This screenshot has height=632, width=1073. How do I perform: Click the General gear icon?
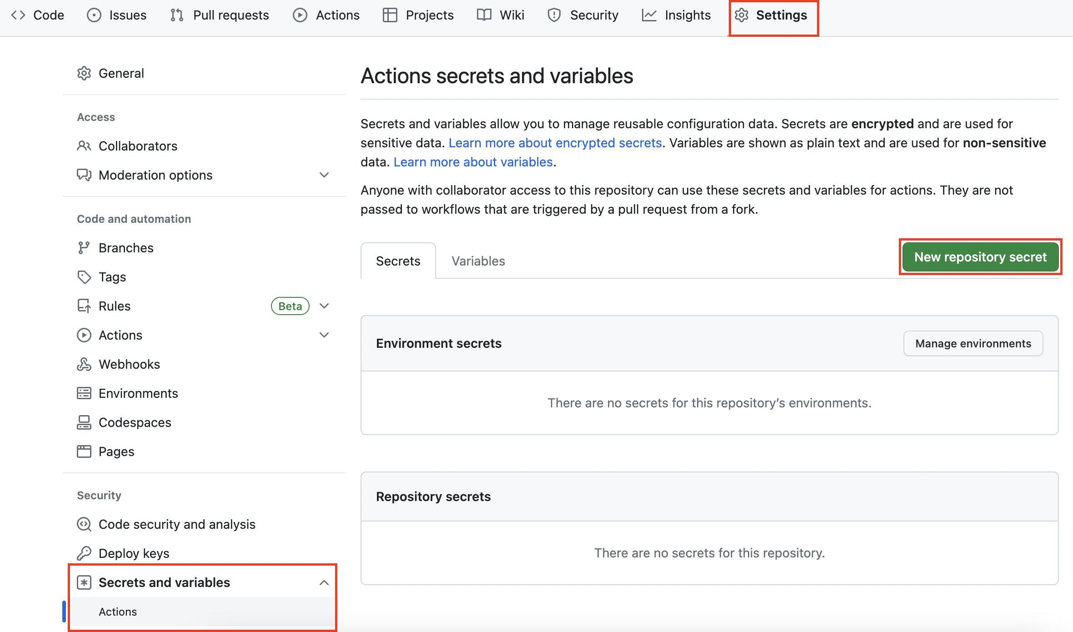click(x=84, y=73)
